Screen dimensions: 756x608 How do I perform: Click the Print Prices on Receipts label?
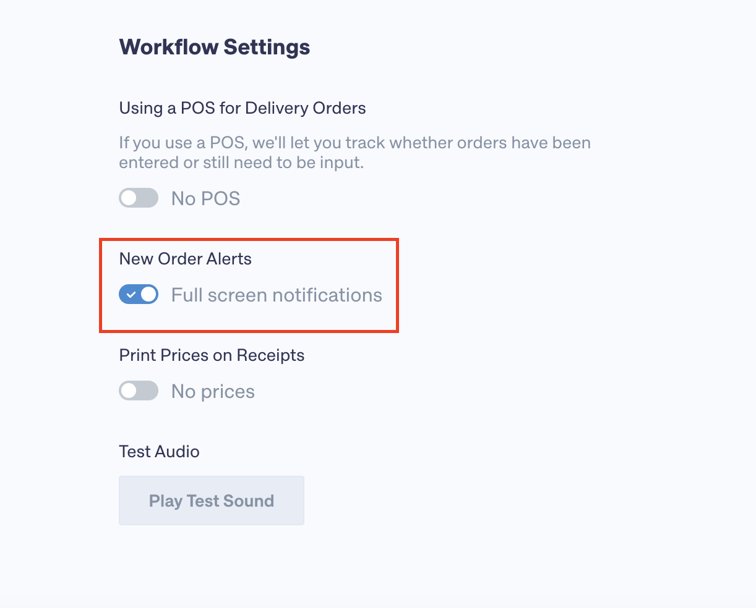click(212, 355)
